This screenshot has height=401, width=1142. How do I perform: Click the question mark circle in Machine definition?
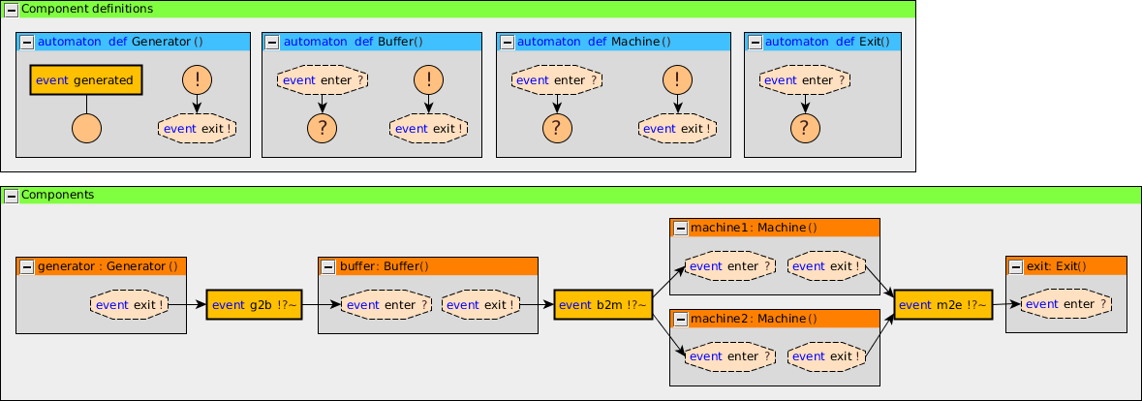pos(557,127)
